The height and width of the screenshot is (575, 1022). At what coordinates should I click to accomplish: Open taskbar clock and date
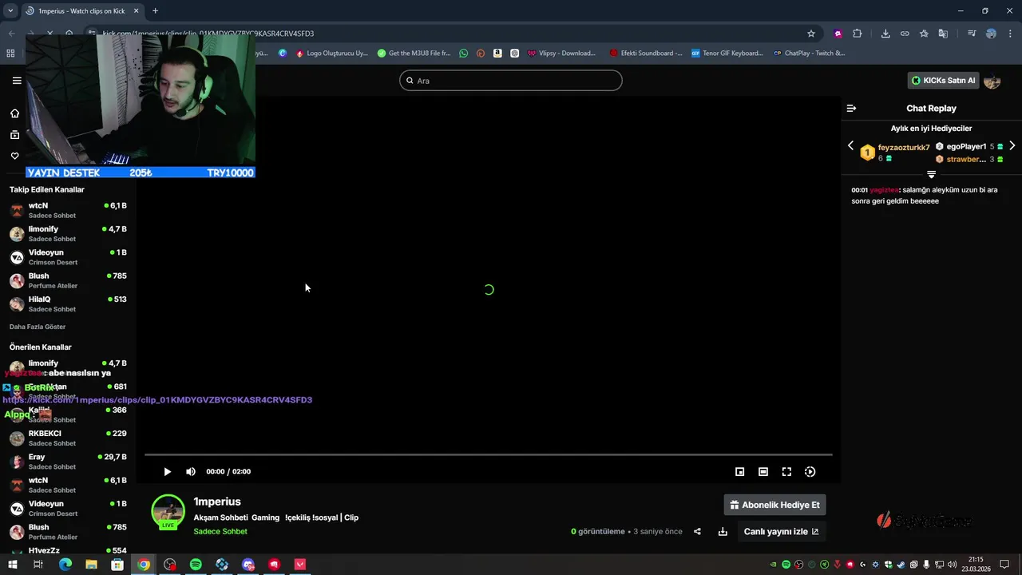[977, 565]
